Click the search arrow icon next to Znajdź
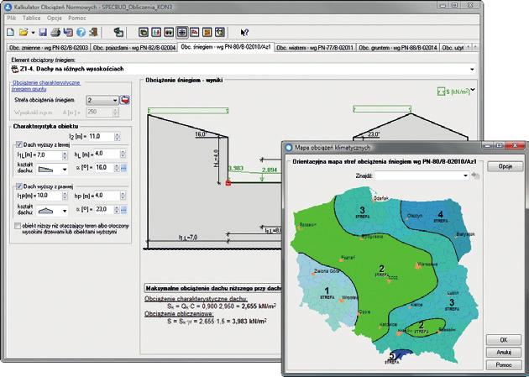The height and width of the screenshot is (377, 529). click(475, 175)
